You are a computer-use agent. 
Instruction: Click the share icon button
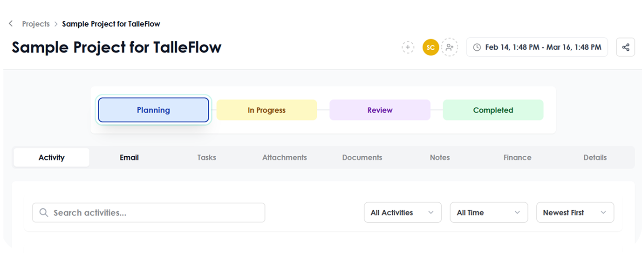click(626, 47)
